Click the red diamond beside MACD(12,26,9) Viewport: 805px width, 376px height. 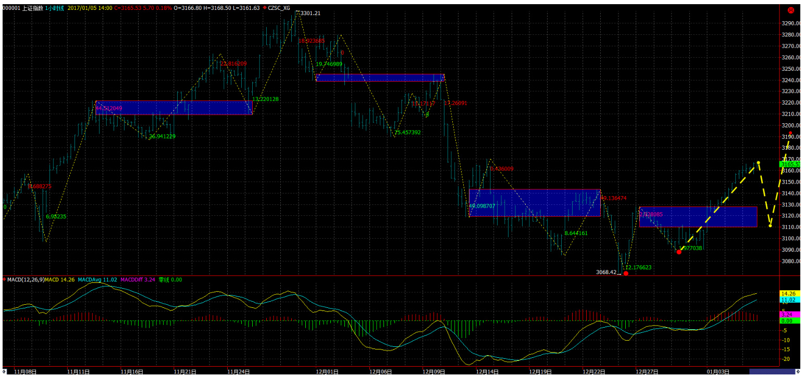[x=5, y=279]
